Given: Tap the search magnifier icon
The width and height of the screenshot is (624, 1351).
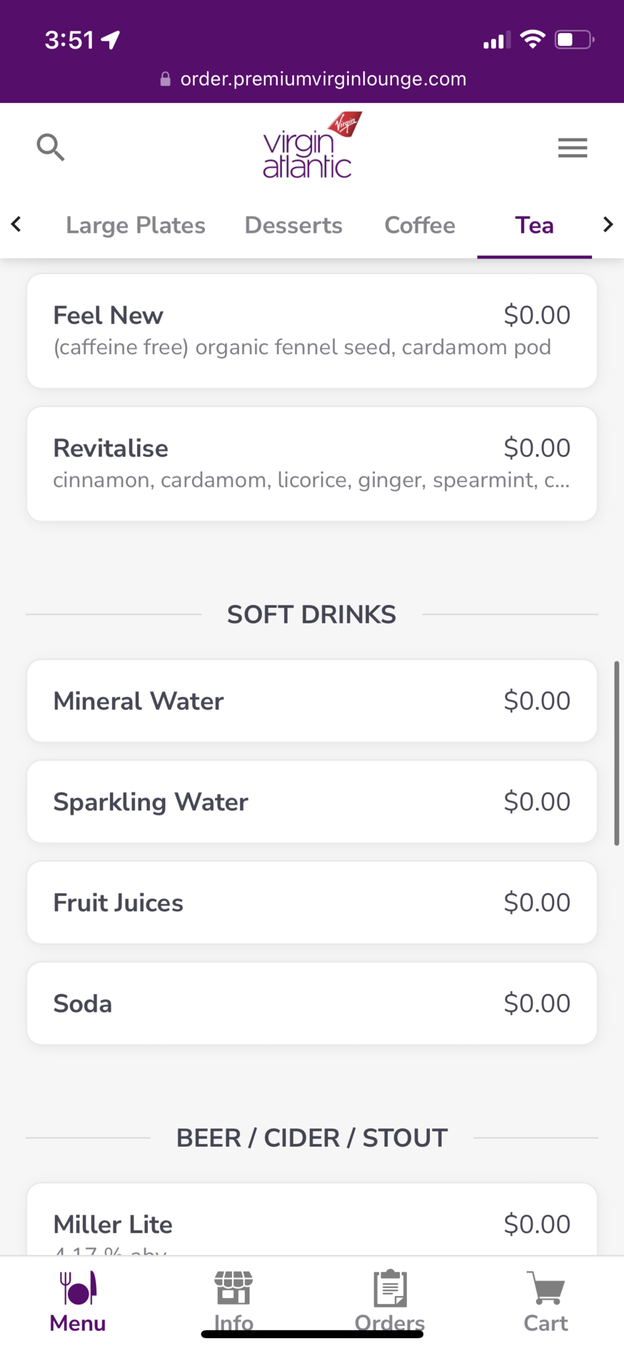Looking at the screenshot, I should pos(50,147).
